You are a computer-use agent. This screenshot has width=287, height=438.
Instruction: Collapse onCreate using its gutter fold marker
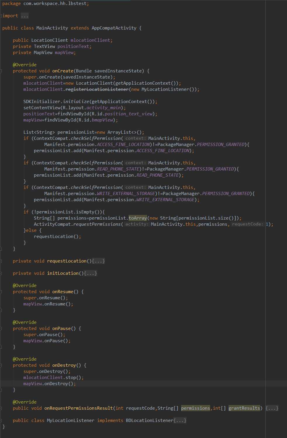1,71
